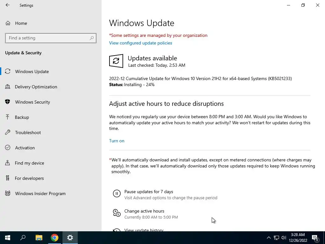
Task: Show hidden system tray icons
Action: click(x=269, y=238)
